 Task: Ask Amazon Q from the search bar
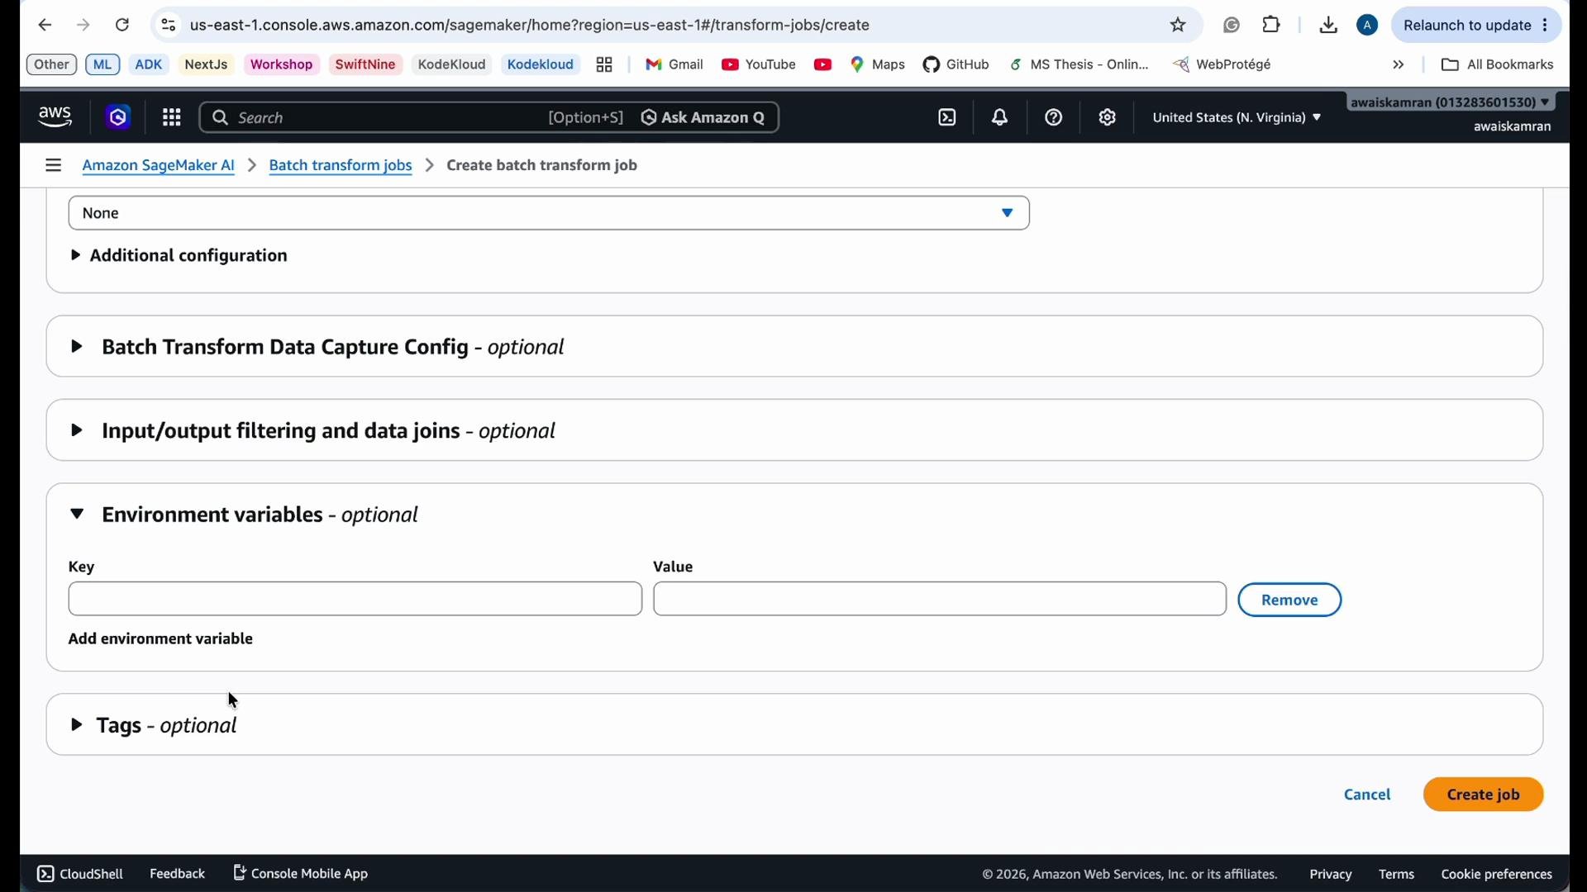click(x=704, y=118)
